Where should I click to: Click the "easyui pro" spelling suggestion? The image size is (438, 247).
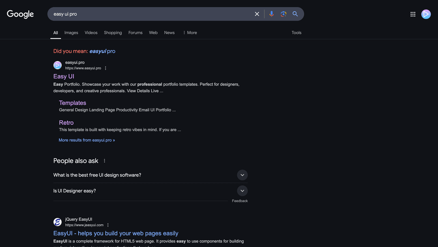click(x=102, y=51)
